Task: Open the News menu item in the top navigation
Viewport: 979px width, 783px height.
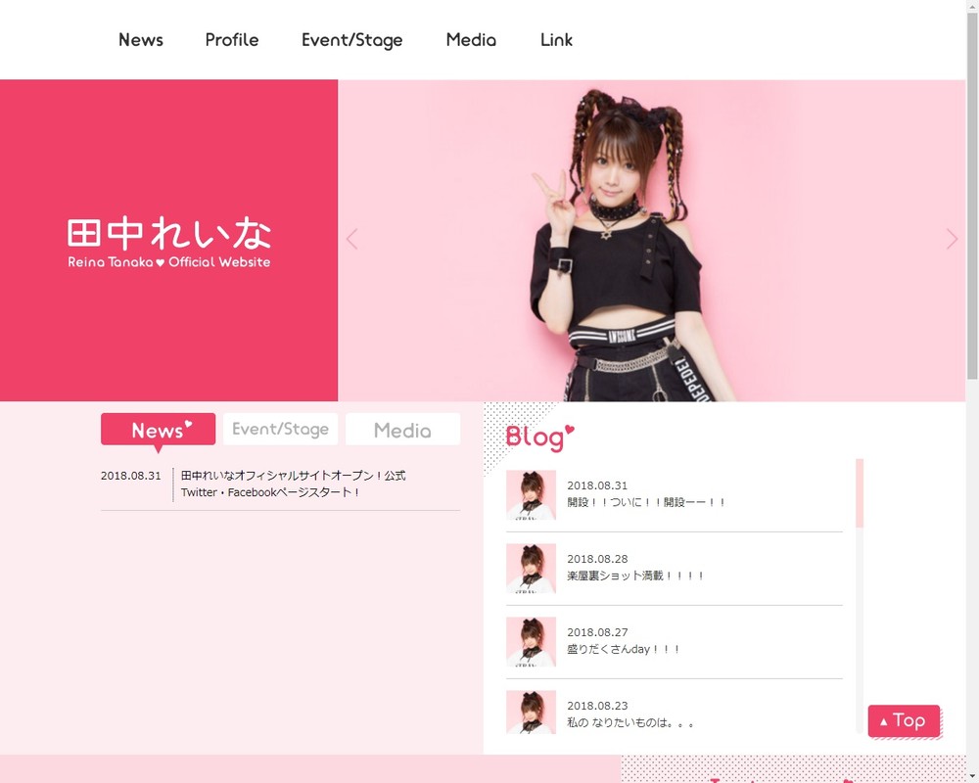Action: [140, 40]
